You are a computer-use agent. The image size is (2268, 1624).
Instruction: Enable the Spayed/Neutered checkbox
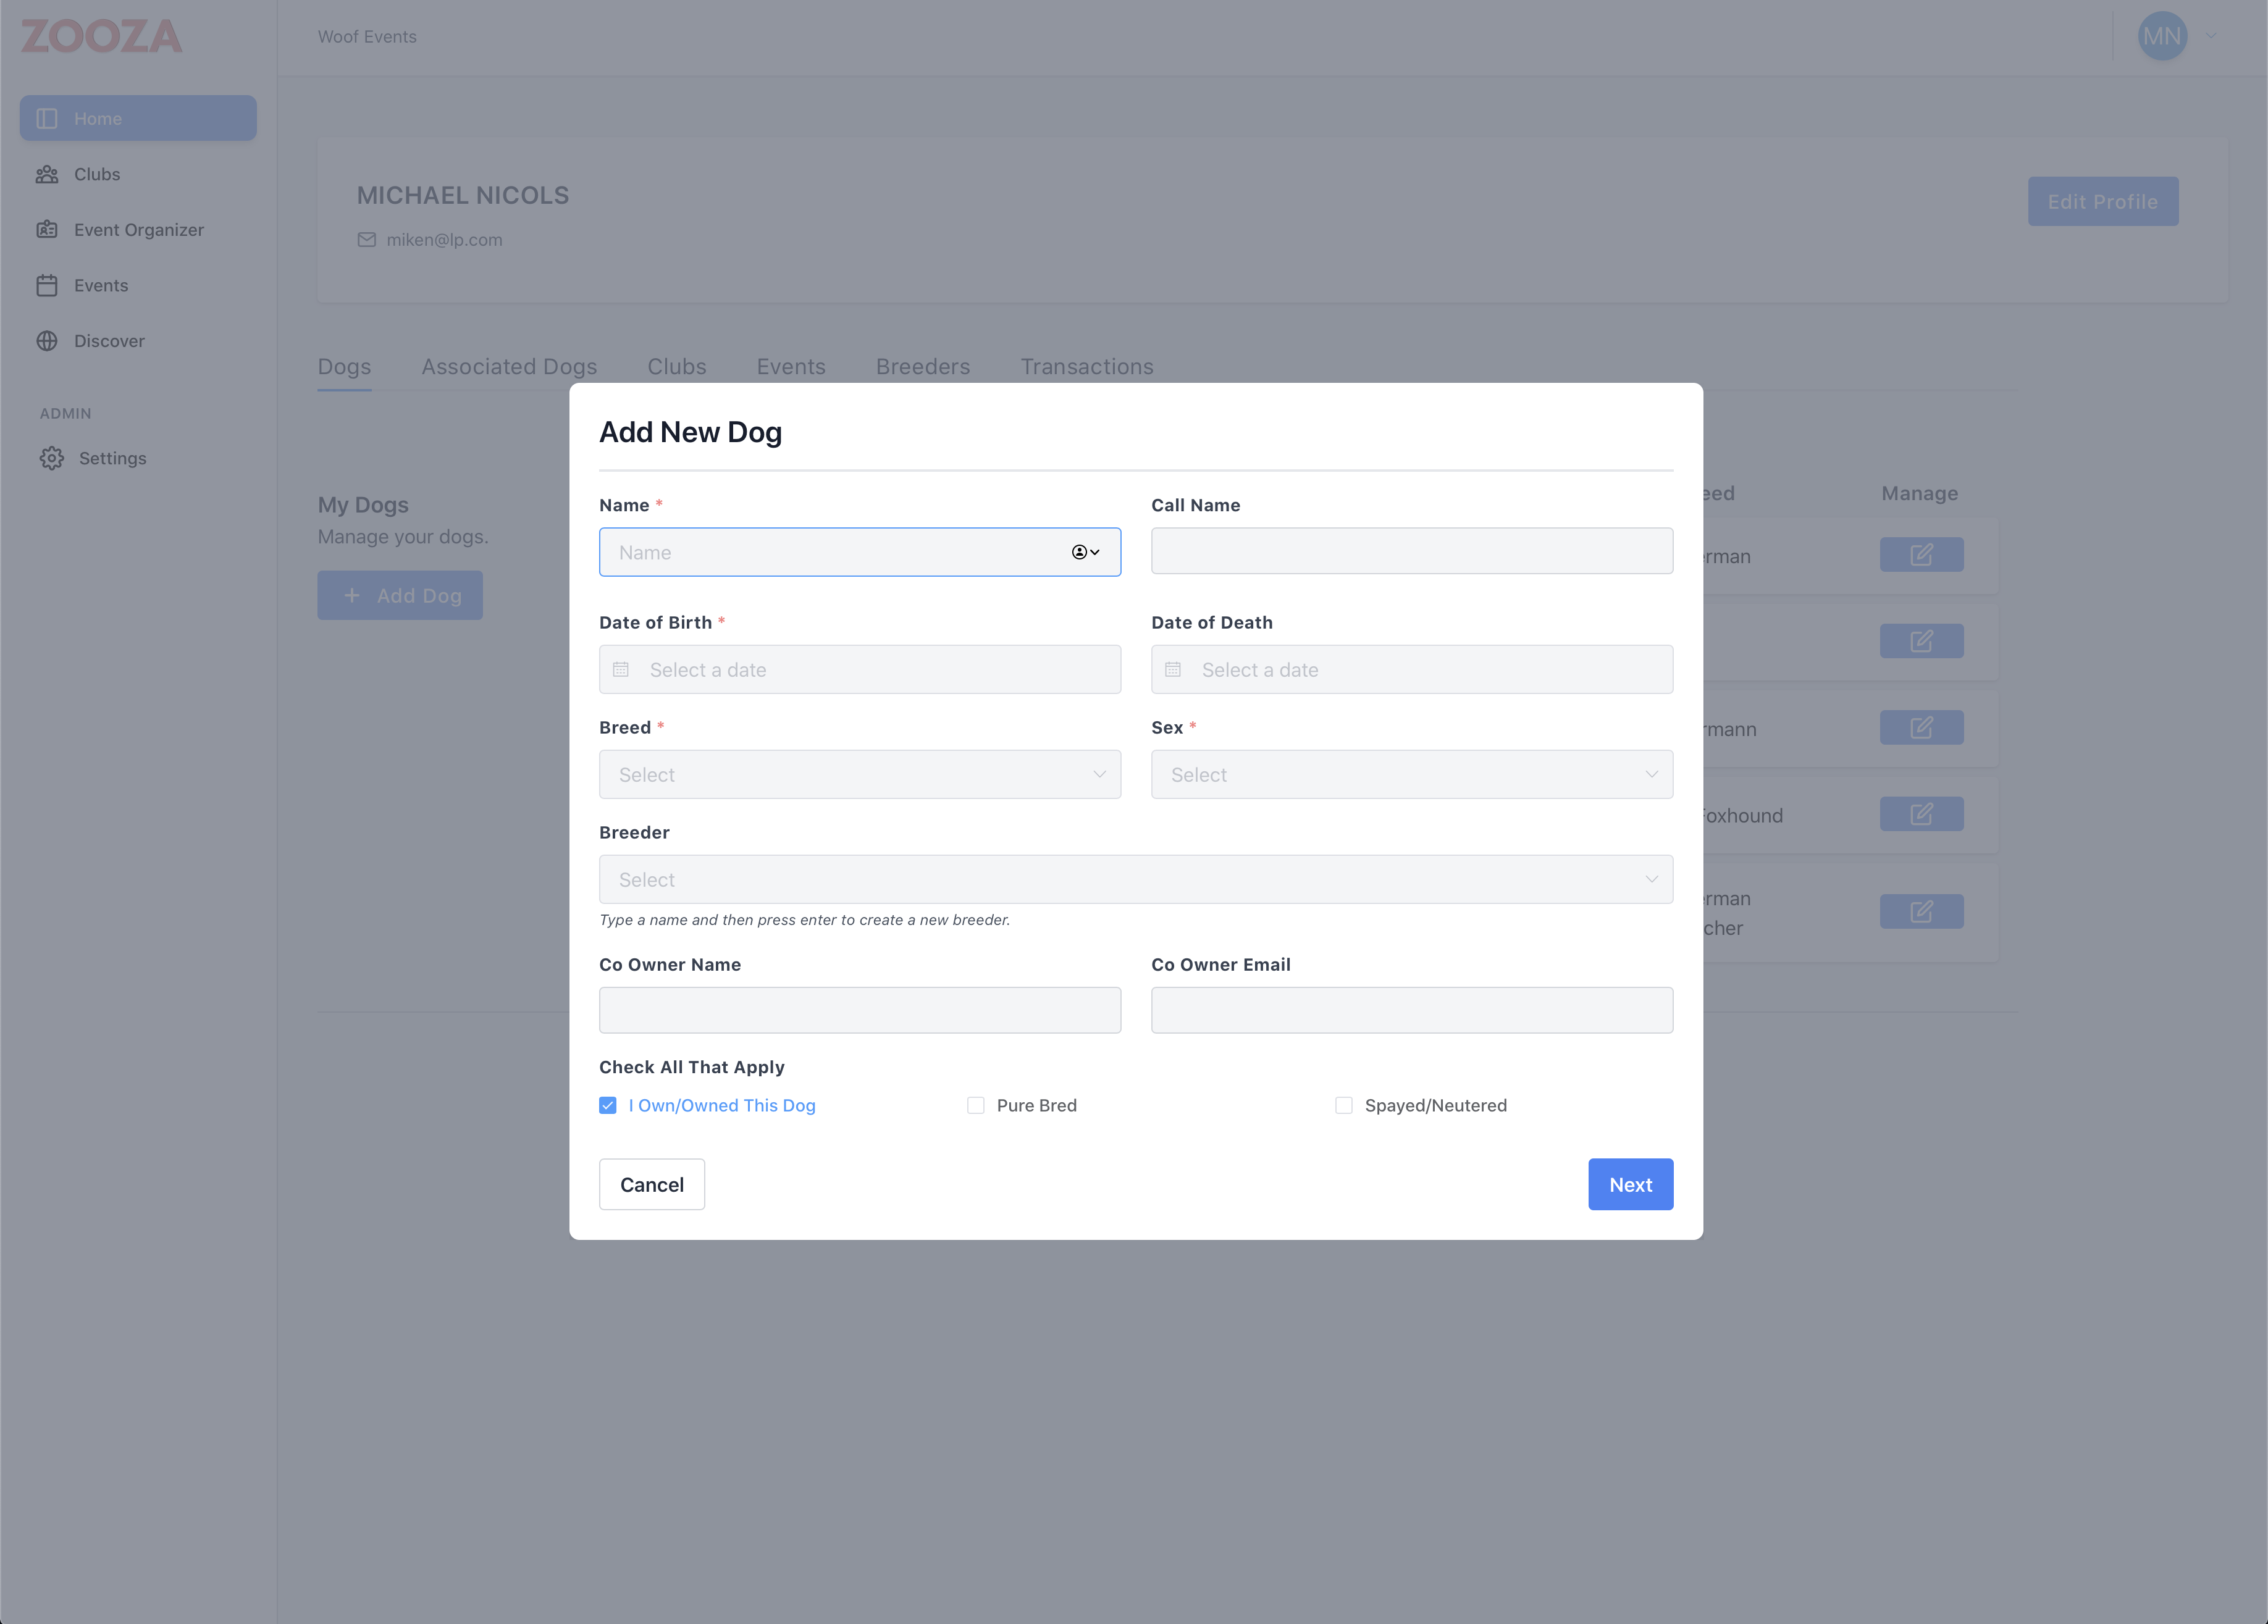1344,1105
